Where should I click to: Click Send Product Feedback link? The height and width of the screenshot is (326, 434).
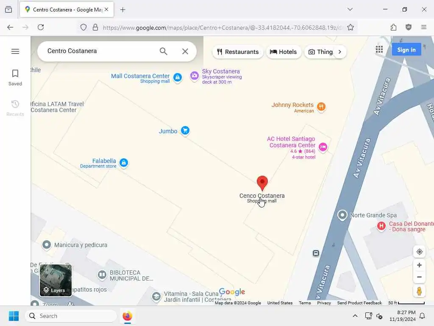point(359,303)
